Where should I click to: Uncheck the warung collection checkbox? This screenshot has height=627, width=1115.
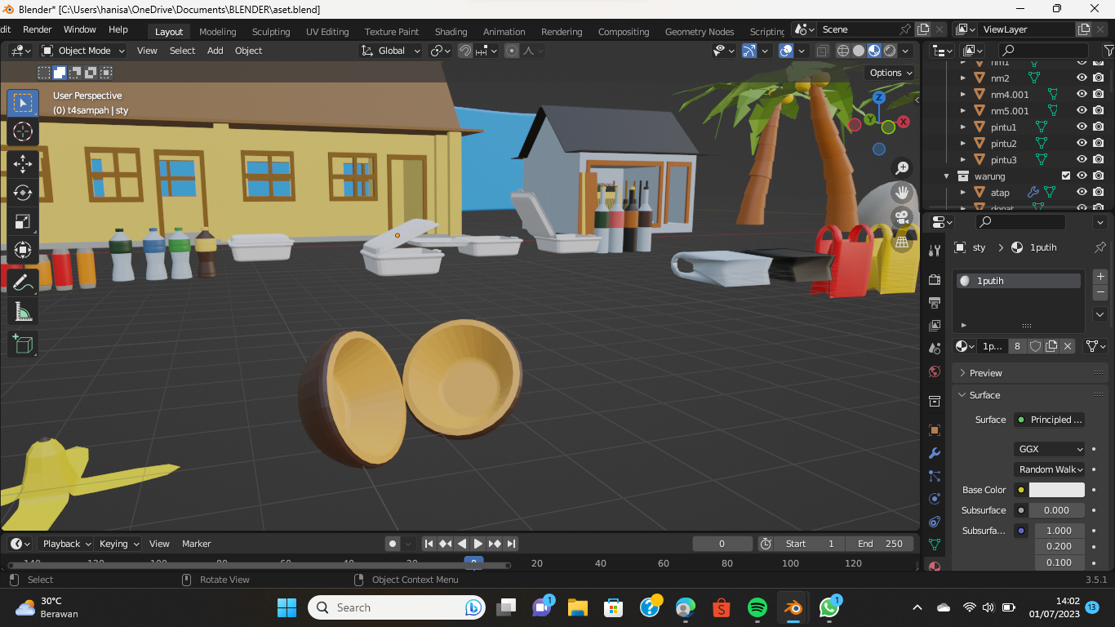(1065, 176)
